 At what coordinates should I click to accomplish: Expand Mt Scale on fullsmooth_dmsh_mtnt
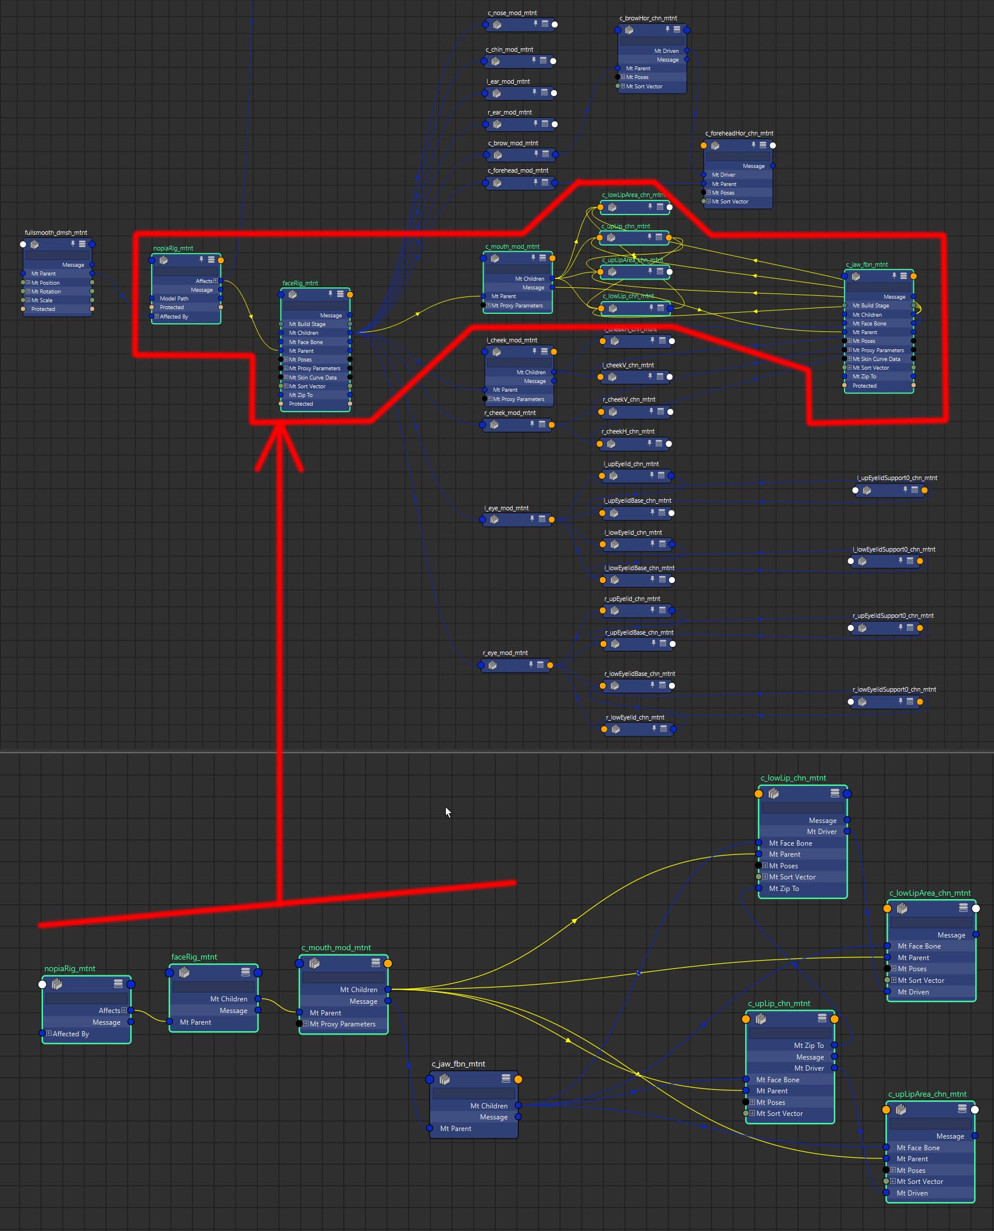coord(28,300)
